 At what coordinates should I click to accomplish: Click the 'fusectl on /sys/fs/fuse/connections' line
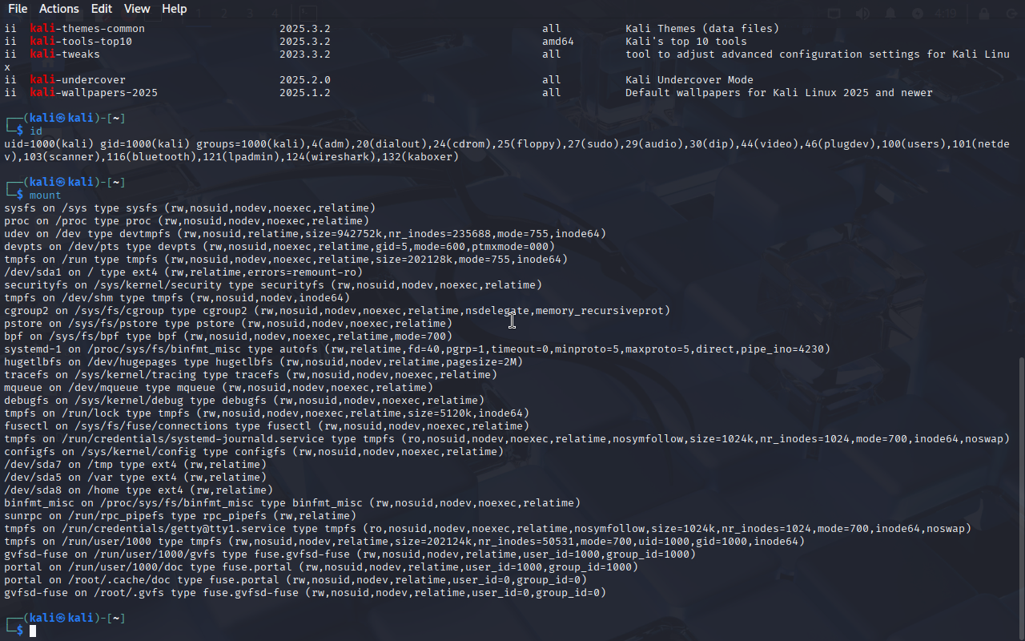click(x=267, y=426)
